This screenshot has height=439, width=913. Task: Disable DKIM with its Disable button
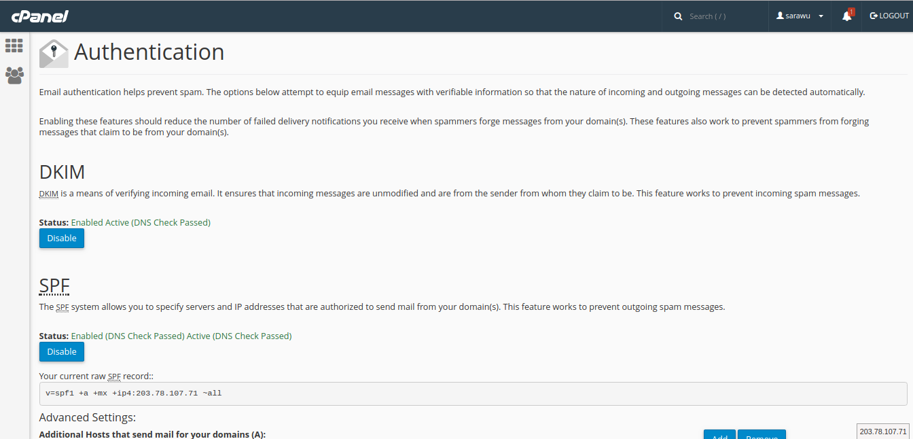pyautogui.click(x=62, y=239)
